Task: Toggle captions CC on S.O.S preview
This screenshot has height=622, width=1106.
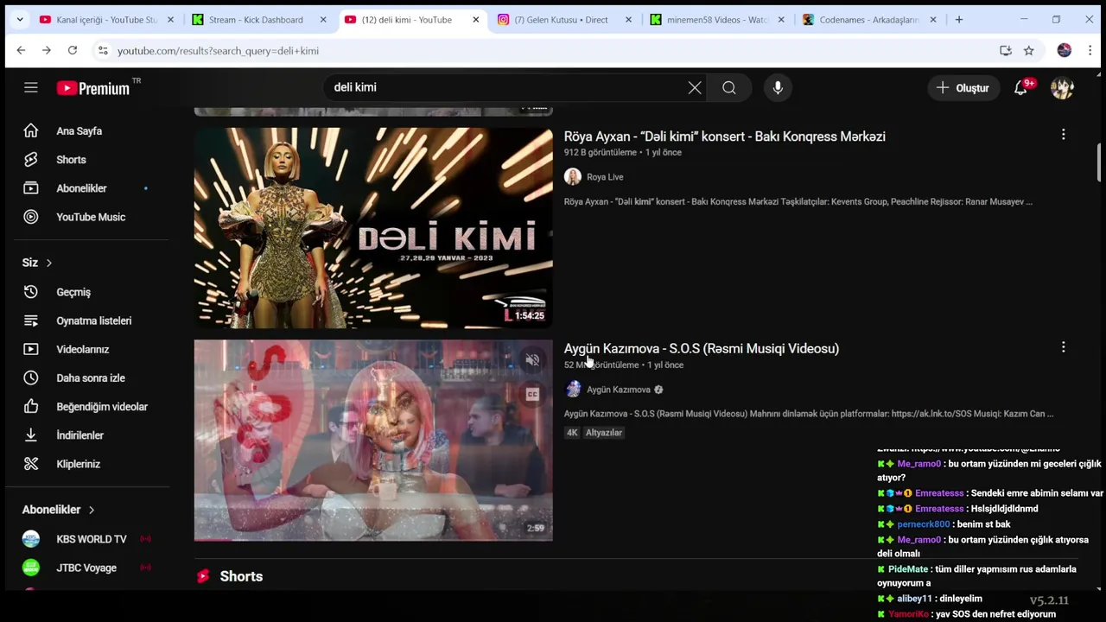Action: coord(532,395)
